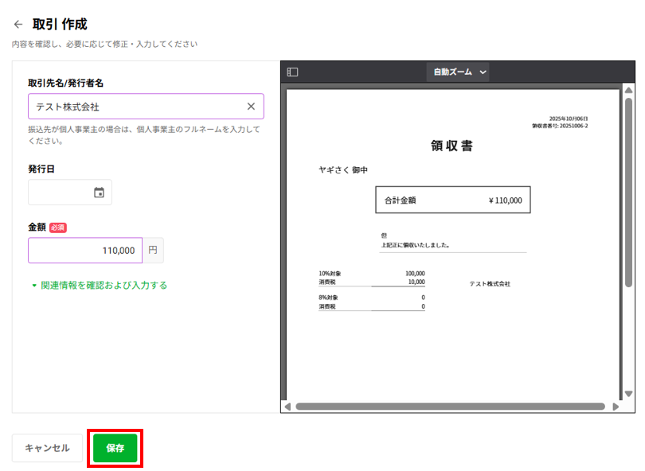This screenshot has width=645, height=471.
Task: Focus the 発行日 date input
Action: [x=70, y=193]
